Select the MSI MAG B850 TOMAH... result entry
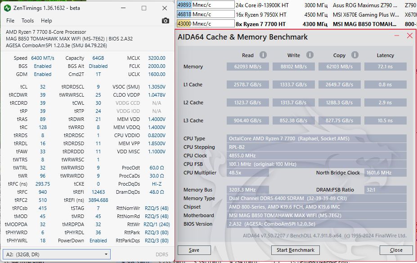Viewport: 417px width, 263px height. pyautogui.click(x=365, y=24)
